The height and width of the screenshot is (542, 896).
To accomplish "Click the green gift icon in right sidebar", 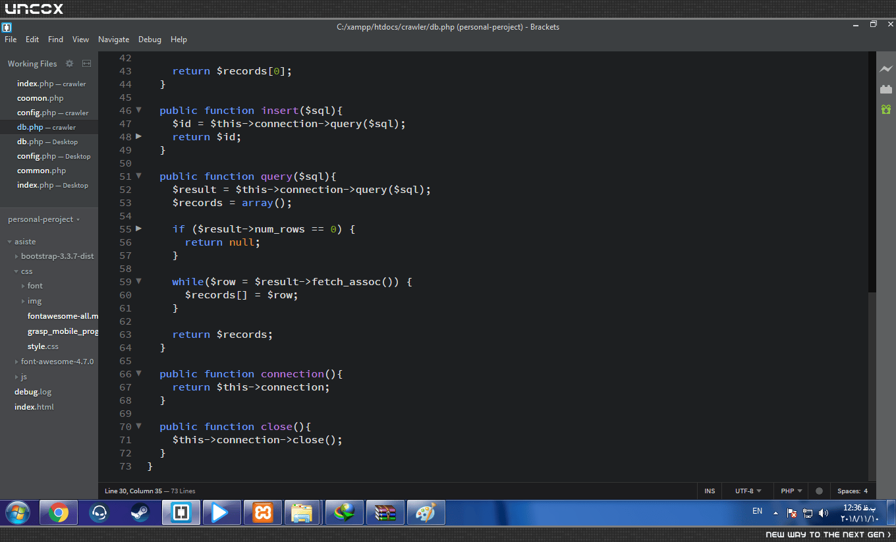I will click(x=886, y=109).
